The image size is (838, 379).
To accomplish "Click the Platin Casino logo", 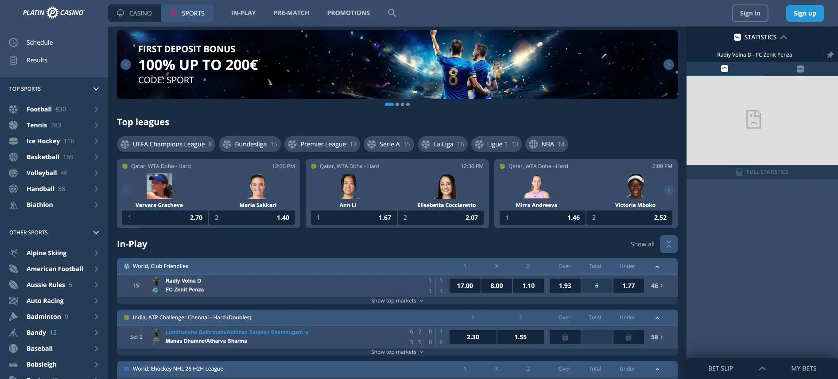I will click(x=54, y=13).
